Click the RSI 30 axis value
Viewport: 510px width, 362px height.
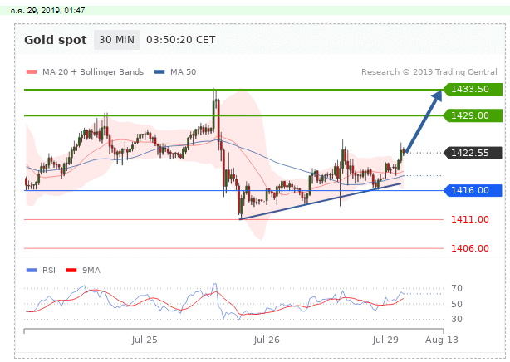coord(457,319)
